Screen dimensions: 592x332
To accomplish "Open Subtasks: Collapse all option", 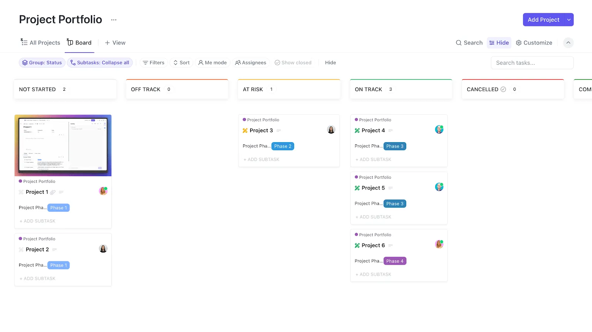I will point(100,63).
